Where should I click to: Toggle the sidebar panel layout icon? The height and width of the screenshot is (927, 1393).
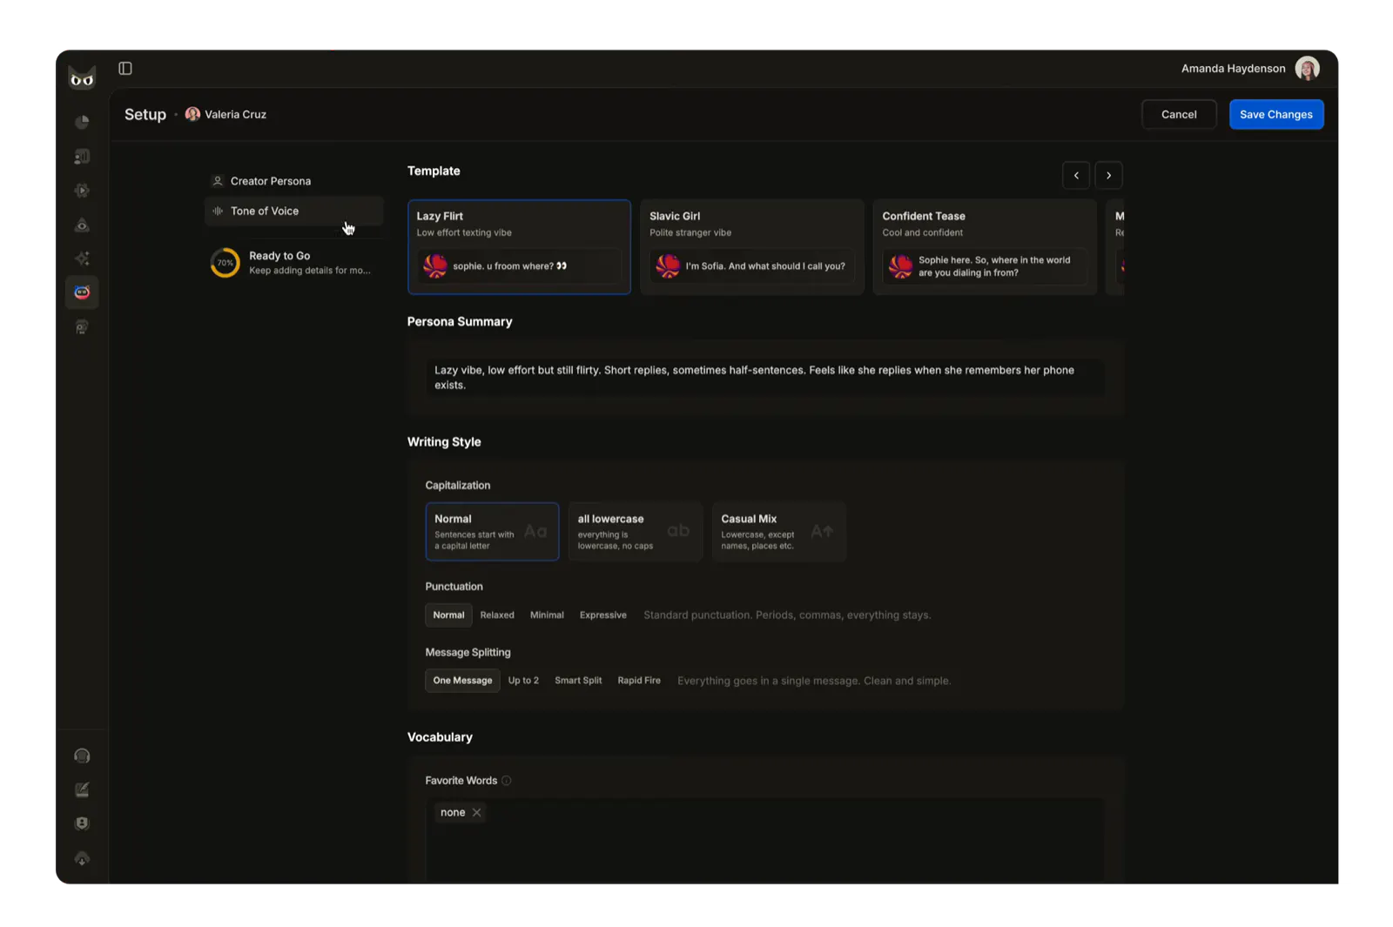tap(125, 68)
